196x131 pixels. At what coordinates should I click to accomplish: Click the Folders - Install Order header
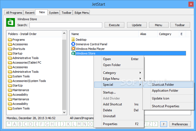[x=34, y=34]
